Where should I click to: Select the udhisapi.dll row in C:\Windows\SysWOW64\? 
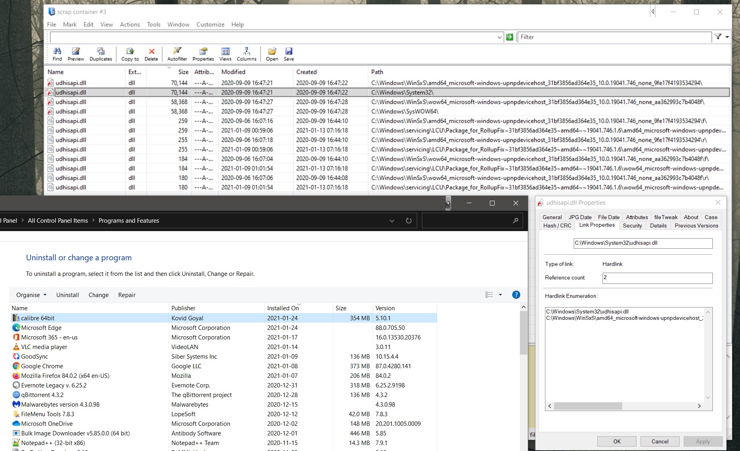point(388,111)
